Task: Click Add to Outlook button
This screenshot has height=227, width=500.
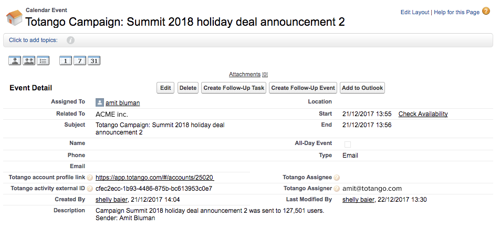Action: pos(362,88)
